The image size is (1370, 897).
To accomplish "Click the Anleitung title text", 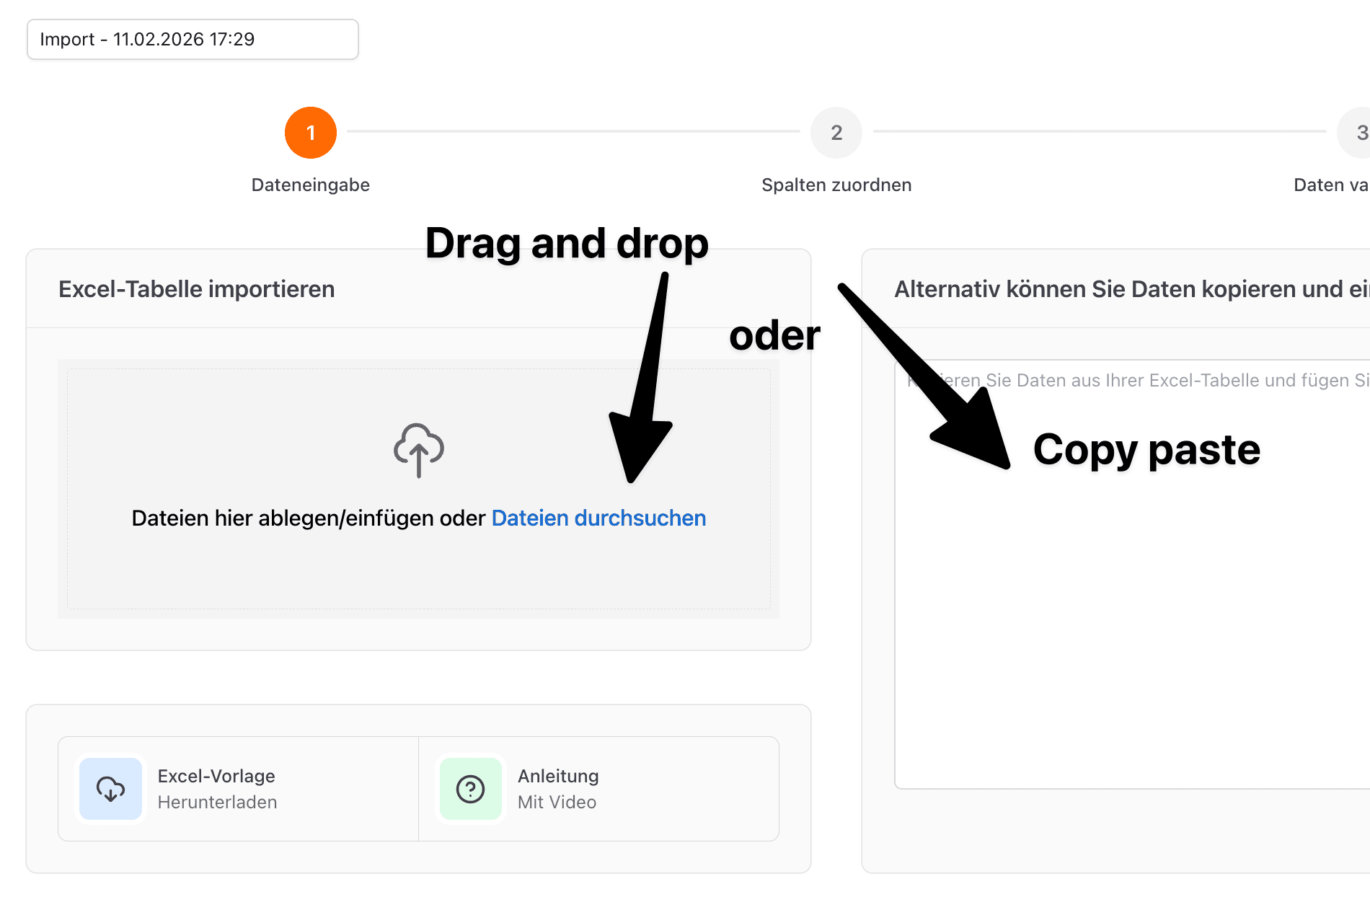I will [x=558, y=776].
